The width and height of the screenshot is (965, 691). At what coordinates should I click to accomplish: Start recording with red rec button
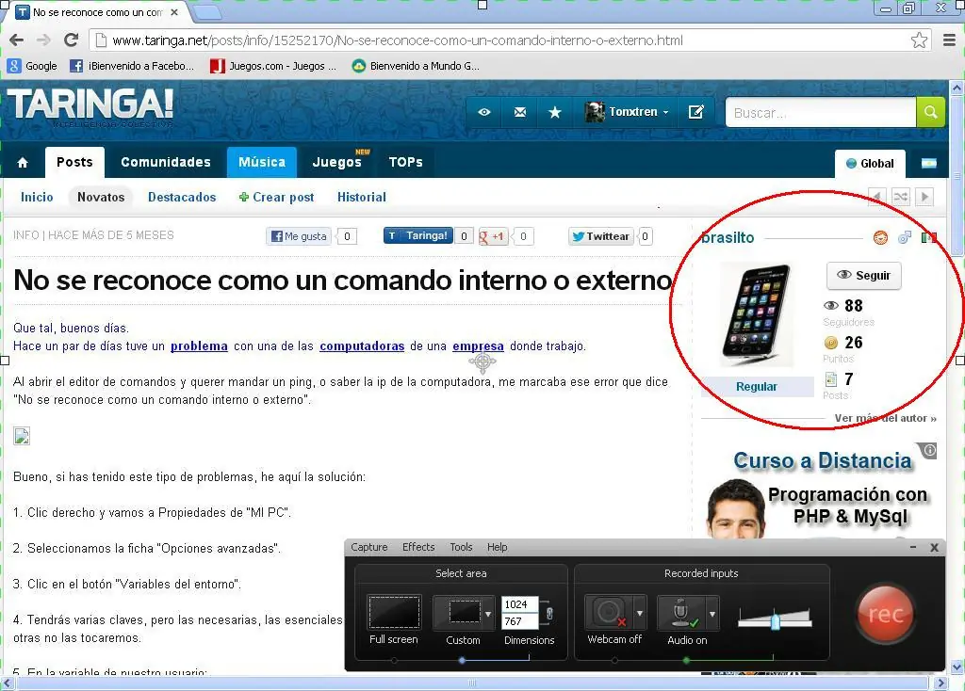[885, 614]
